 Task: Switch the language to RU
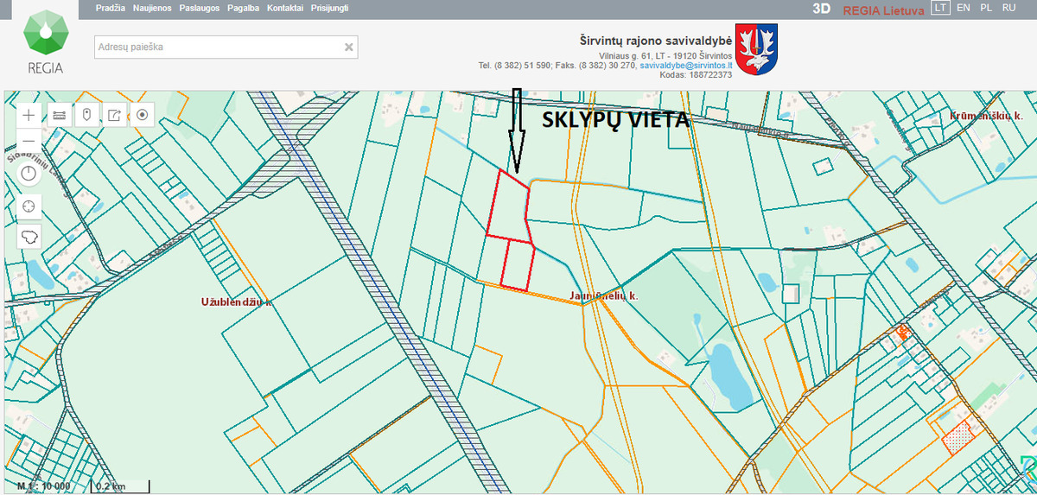pos(1008,7)
